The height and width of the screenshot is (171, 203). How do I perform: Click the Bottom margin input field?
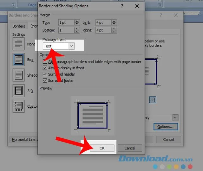tap(66, 30)
